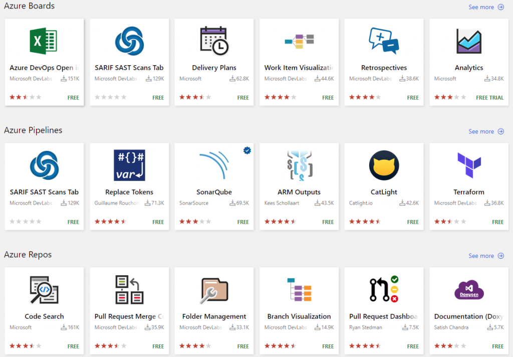Click publisher Guillaume Rouchon on Replace Tokens
Viewport: 513px width, 357px height.
pyautogui.click(x=116, y=203)
